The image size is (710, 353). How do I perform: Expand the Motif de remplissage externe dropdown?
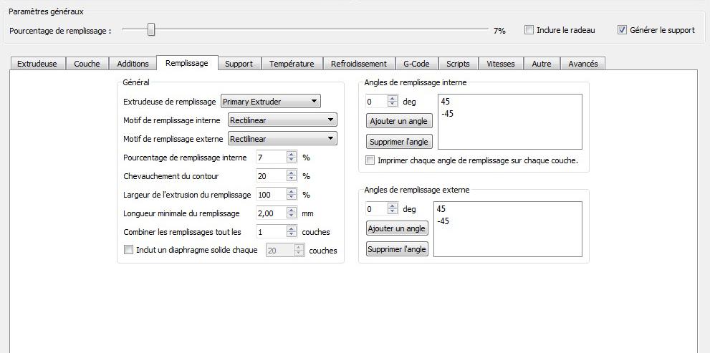(282, 138)
